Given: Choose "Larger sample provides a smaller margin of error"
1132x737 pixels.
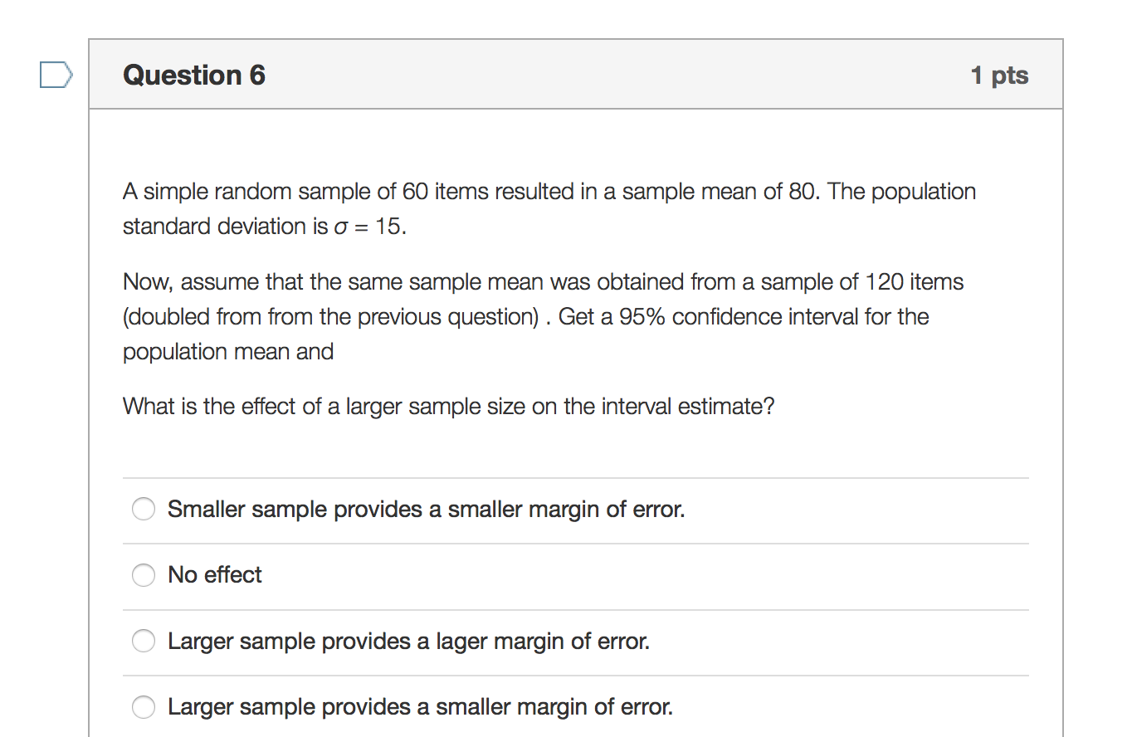Looking at the screenshot, I should (x=143, y=706).
